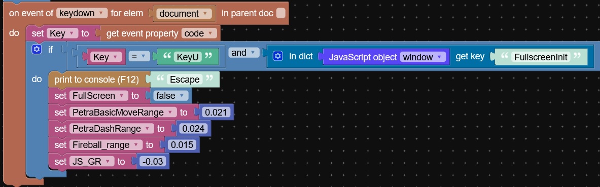The height and width of the screenshot is (187, 600).
Task: Open the Key variable dropdown in set block
Action: click(x=62, y=33)
